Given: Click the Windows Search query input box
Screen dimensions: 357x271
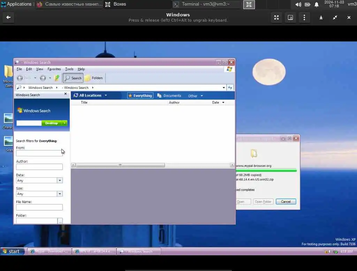Looking at the screenshot, I should (29, 123).
